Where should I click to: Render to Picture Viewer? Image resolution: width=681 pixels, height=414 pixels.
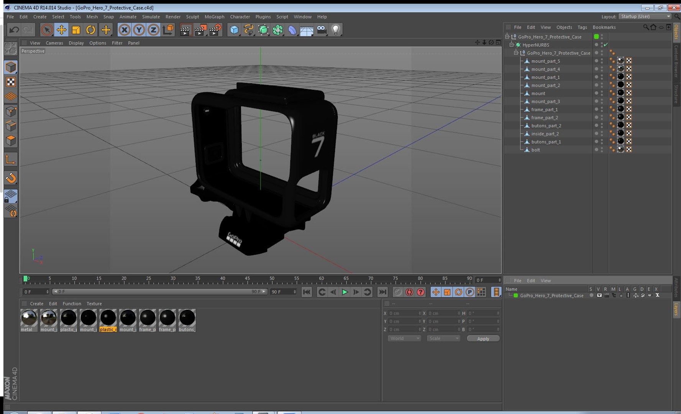[201, 30]
